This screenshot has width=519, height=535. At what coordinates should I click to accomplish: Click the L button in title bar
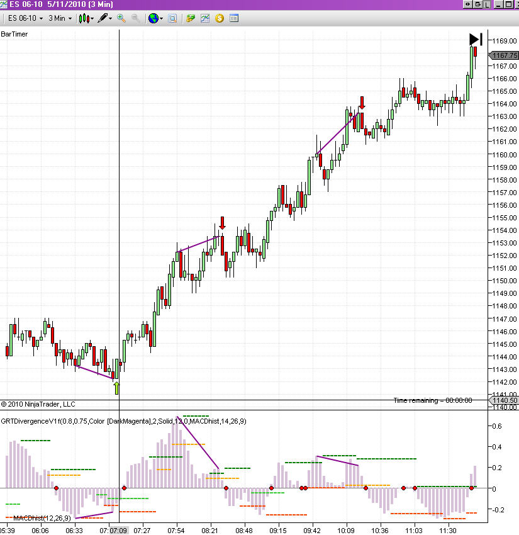click(487, 4)
